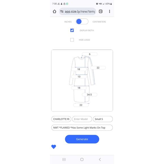Viewport: 164px width, 164px height.
Task: Tap the blue heart favorite icon
Action: 54,147
